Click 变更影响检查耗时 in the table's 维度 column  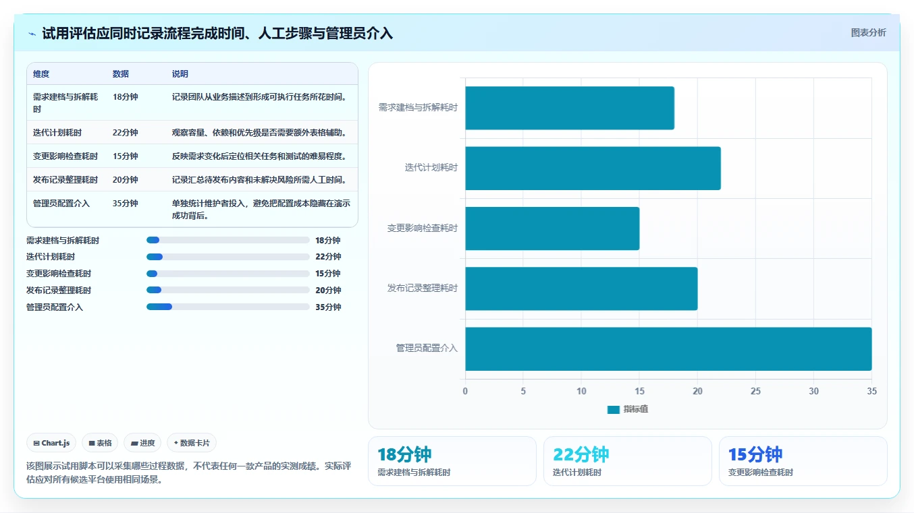point(65,156)
